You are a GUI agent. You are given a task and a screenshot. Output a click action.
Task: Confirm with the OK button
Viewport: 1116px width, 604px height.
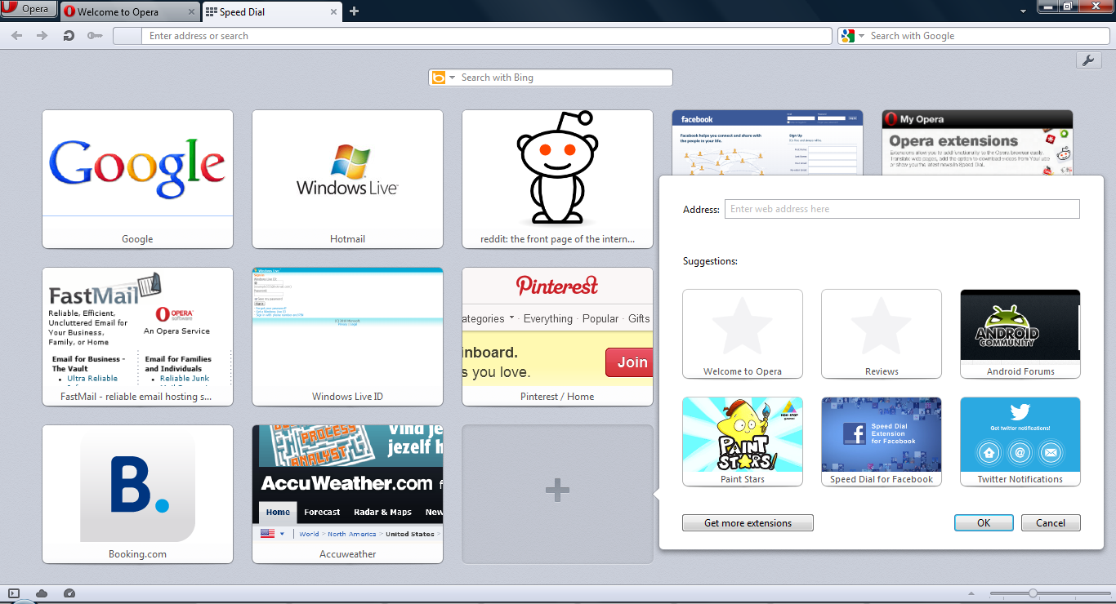[984, 523]
